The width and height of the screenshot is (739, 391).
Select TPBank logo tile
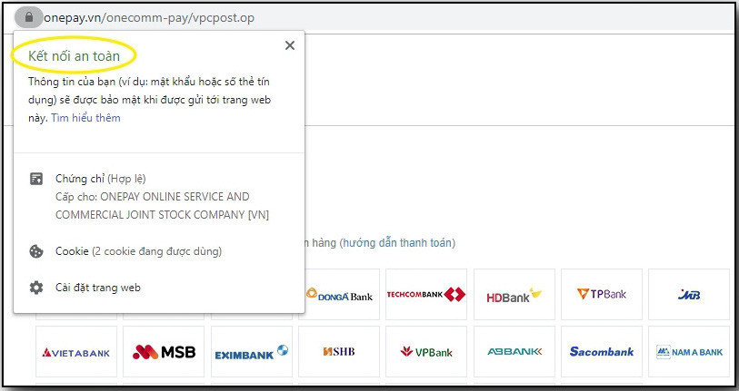click(x=601, y=295)
